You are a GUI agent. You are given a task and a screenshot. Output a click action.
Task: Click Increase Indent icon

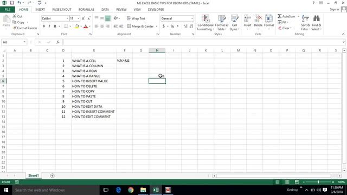pos(121,27)
